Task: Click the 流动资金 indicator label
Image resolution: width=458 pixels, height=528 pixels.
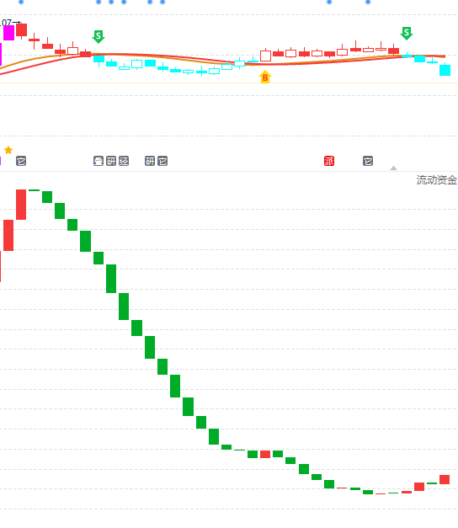Action: (436, 180)
